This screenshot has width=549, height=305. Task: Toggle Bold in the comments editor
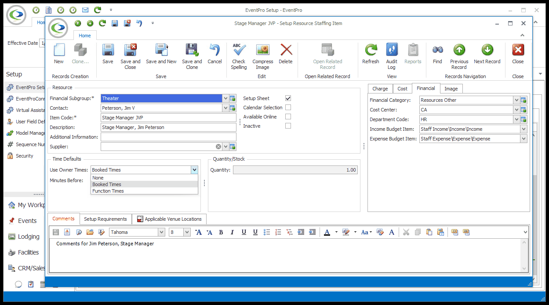(x=221, y=232)
